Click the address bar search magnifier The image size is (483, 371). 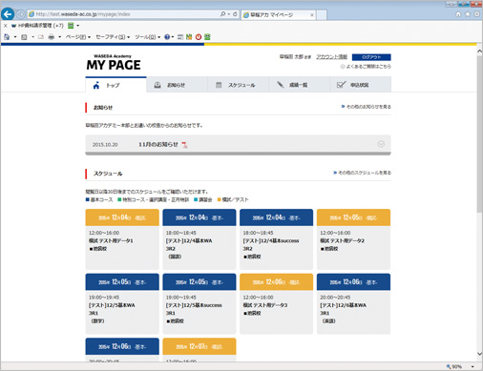tap(222, 14)
